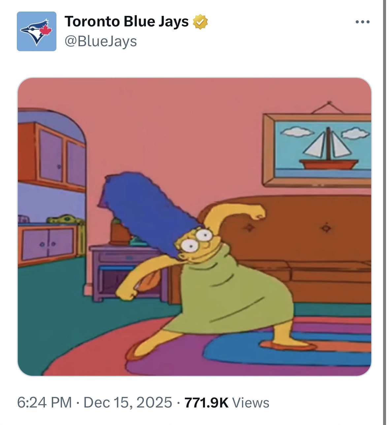389x425 pixels.
Task: Click the 6:24 PM timestamp
Action: [x=45, y=403]
